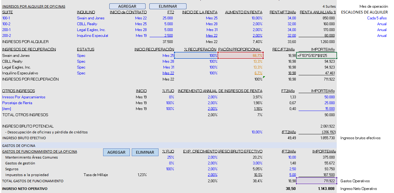Click the 25% fixed cell for Mantenimiento Áreas Comunes

[x=170, y=157]
